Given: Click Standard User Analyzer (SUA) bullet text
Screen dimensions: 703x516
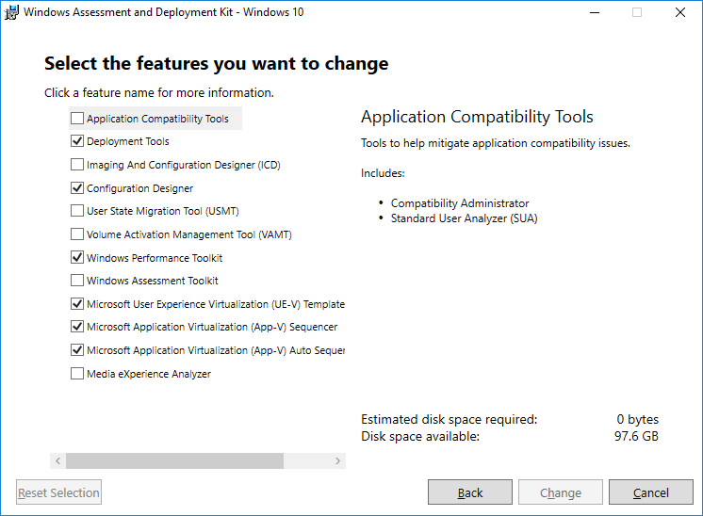Looking at the screenshot, I should pos(464,218).
